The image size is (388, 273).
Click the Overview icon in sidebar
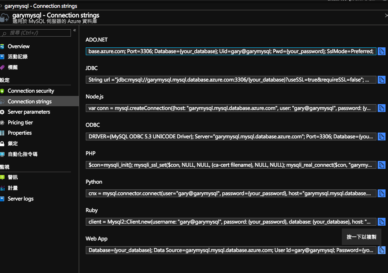click(2, 47)
